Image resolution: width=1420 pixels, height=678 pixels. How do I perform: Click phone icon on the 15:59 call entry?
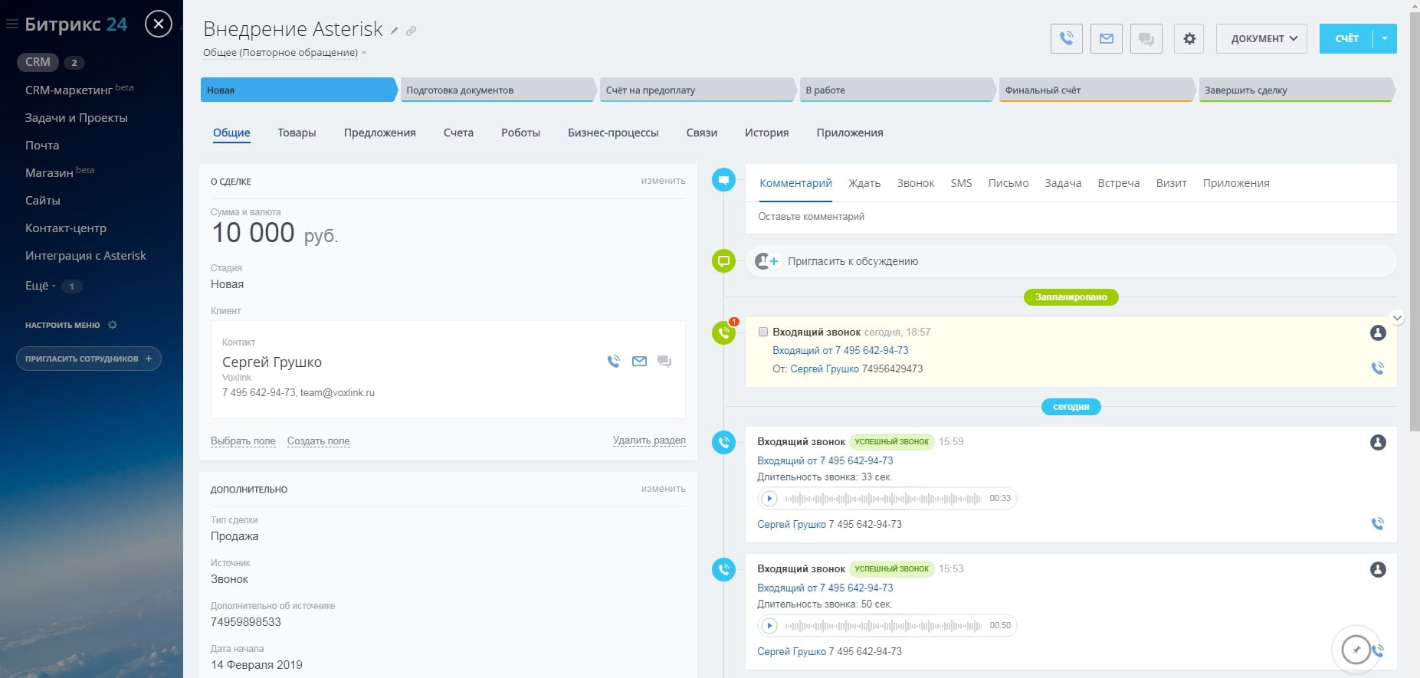point(1377,524)
